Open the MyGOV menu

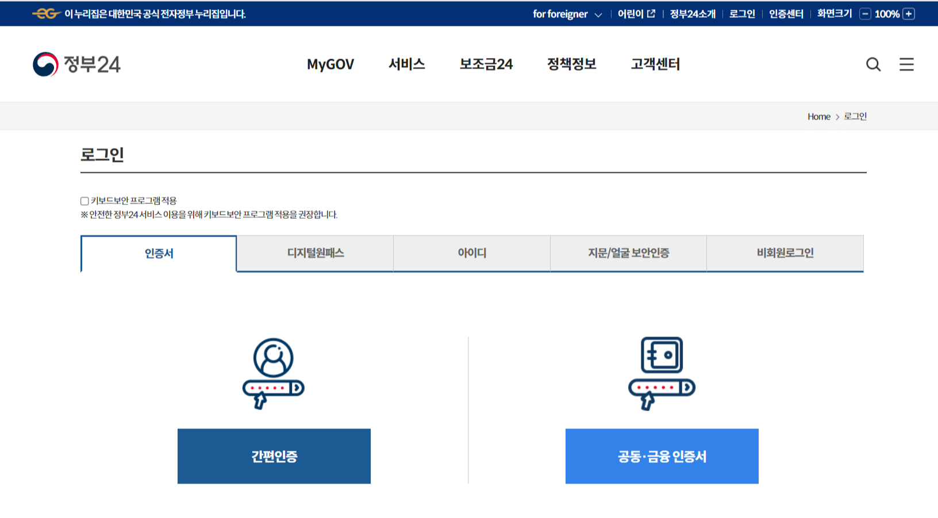pos(330,64)
